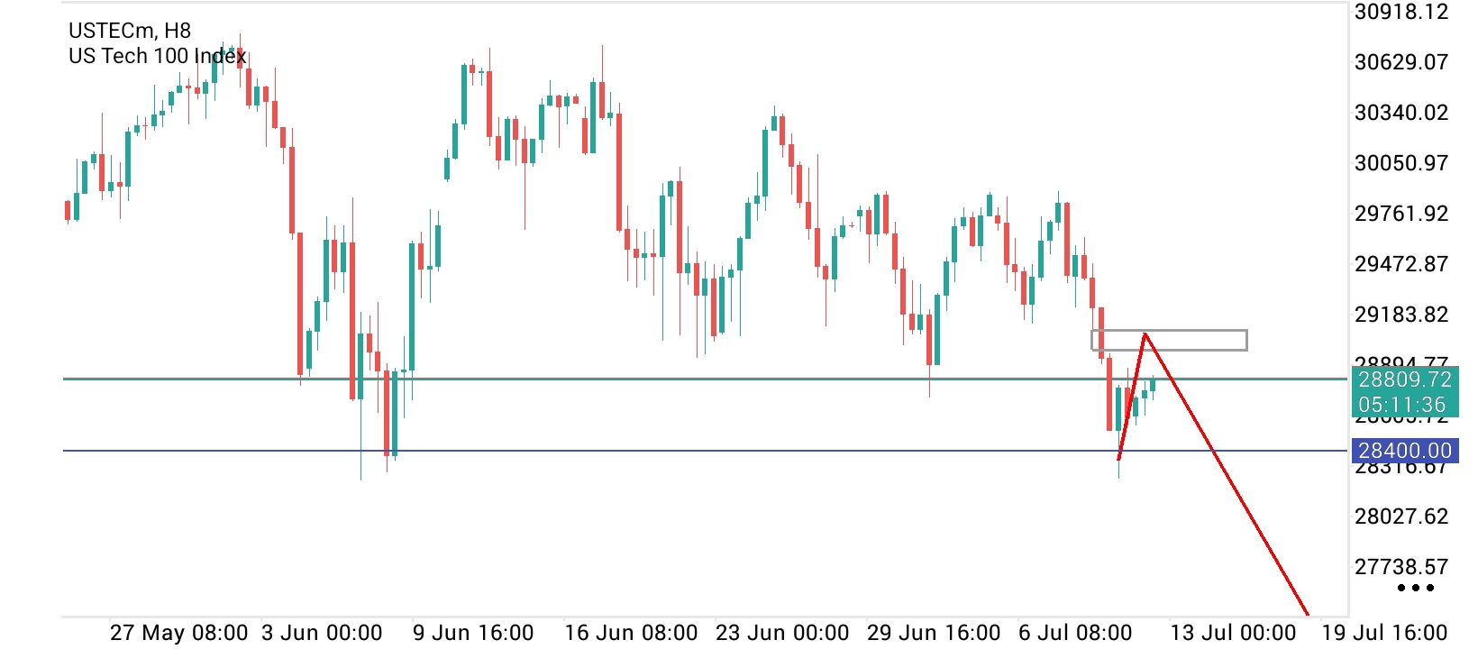1478x649 pixels.
Task: Select the long descending red trendline
Action: (1226, 475)
